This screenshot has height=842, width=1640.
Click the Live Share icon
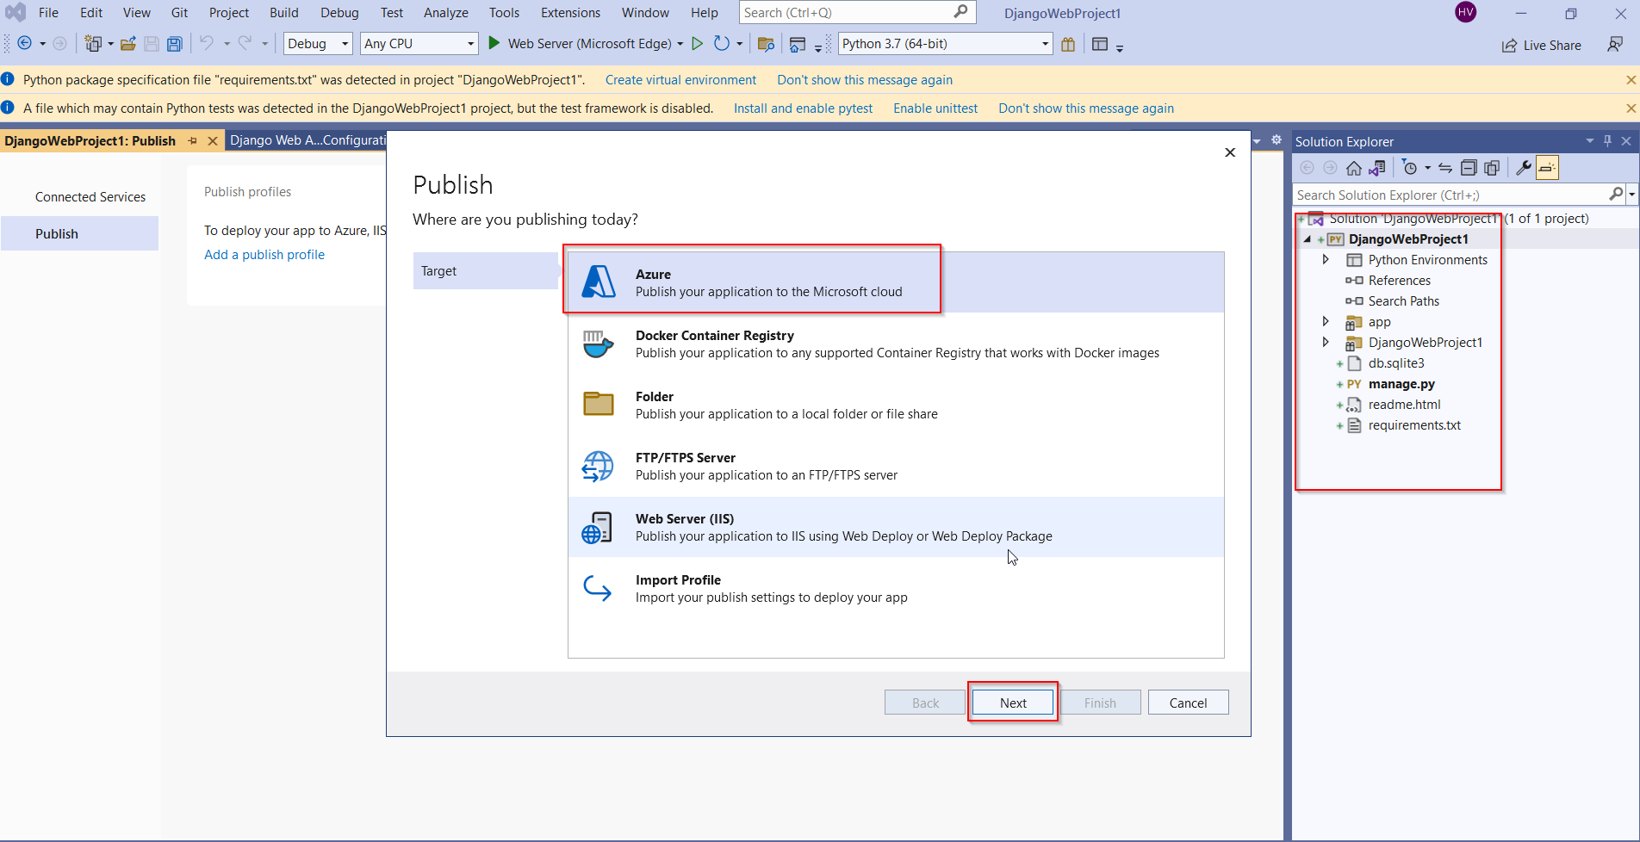[1509, 46]
